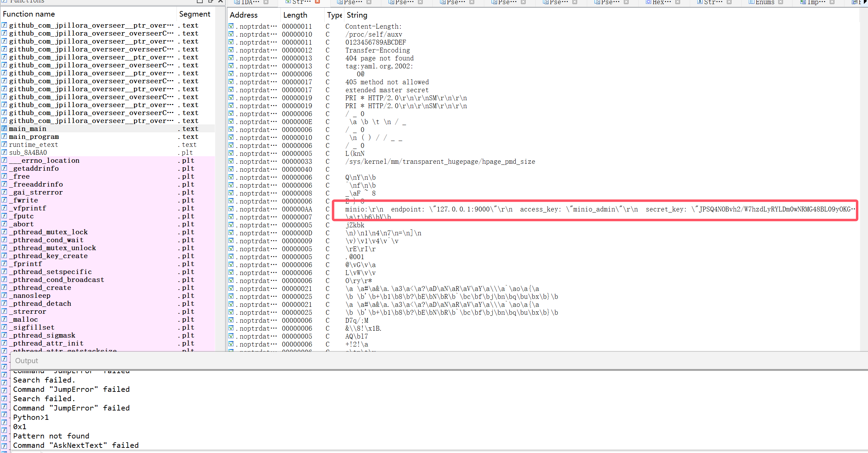Sort functions by Segment column header

(194, 14)
